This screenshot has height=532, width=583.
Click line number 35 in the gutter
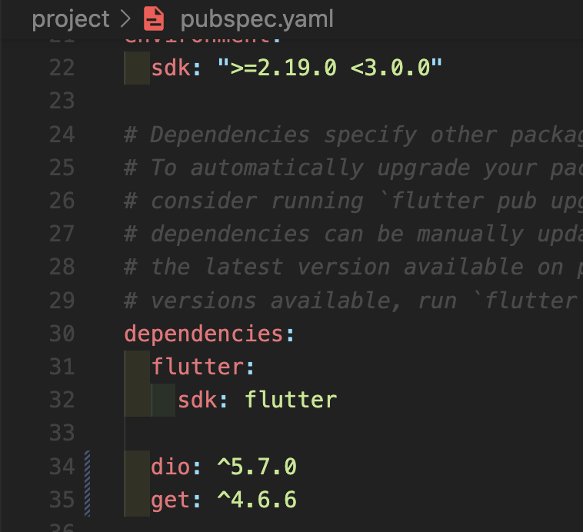pos(62,500)
